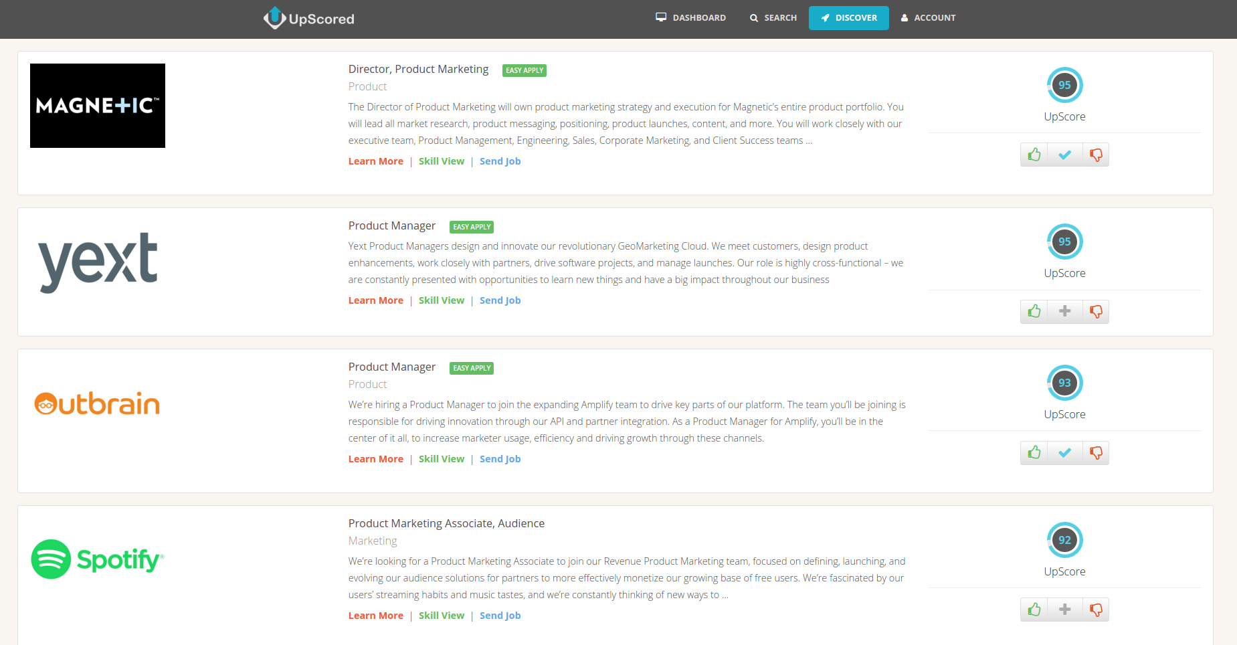1237x645 pixels.
Task: Click the Product label under Director, Product Marketing
Action: (x=367, y=86)
